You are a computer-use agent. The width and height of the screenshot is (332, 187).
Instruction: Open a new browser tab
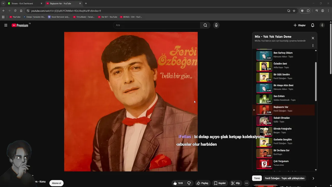[86, 3]
